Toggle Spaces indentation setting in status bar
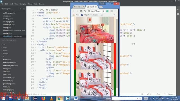Viewport: 180px width, 101px height. (x=171, y=94)
